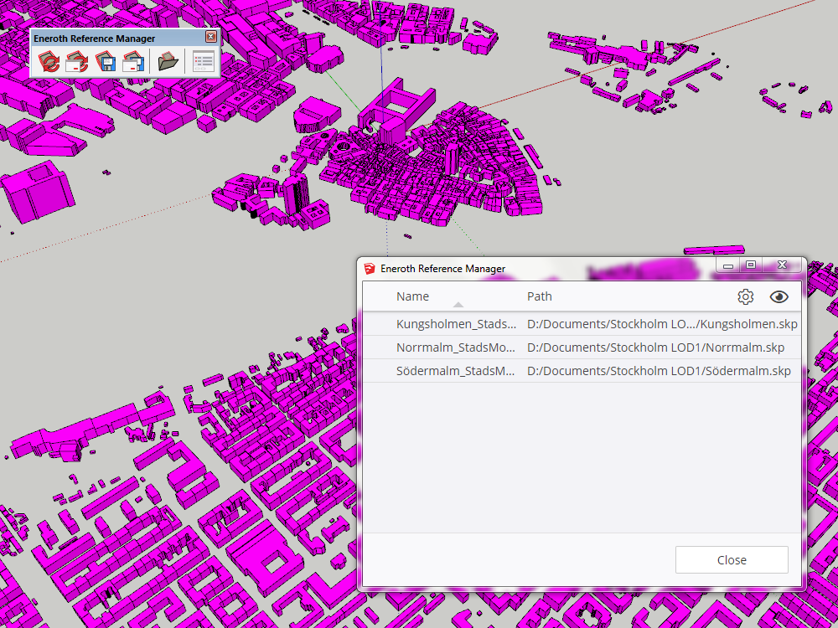838x628 pixels.
Task: Click the reload reference toolbar icon
Action: (49, 61)
